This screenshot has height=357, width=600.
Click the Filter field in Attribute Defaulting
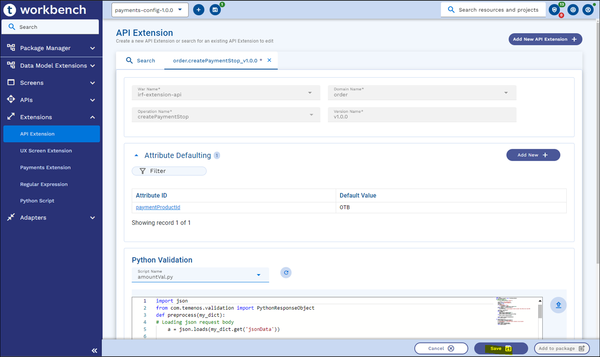point(169,171)
